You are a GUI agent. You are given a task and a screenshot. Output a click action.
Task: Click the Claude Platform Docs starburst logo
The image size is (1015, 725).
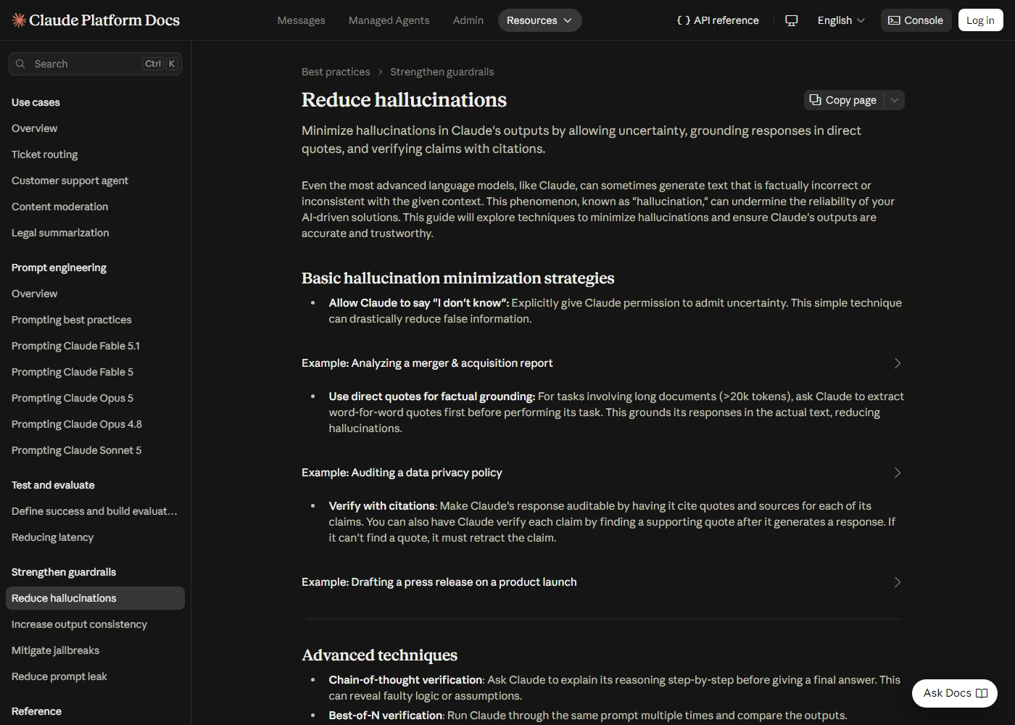coord(19,20)
